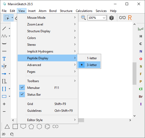Toggle the Guidelines option
Viewport: 145px width, 138px height.
click(47, 111)
